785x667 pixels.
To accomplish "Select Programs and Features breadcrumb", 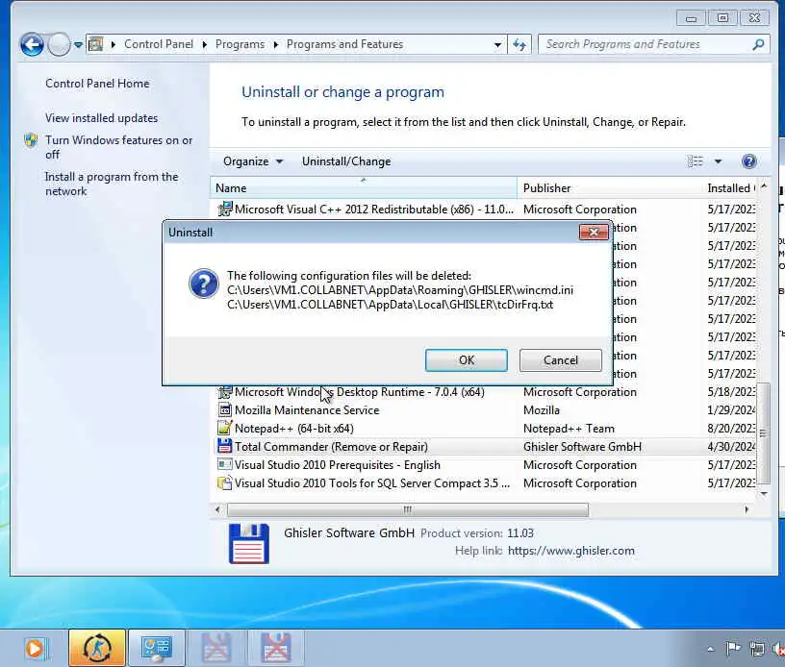I will click(344, 44).
